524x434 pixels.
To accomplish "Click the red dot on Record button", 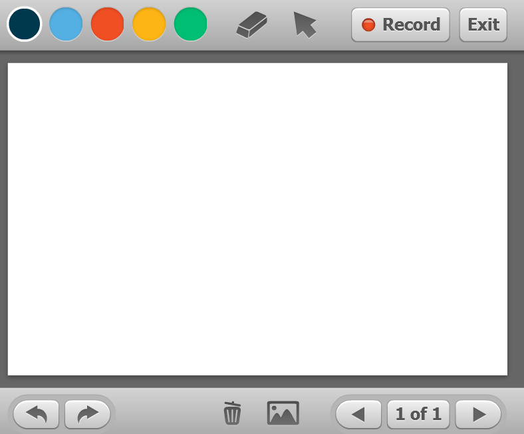I will pyautogui.click(x=368, y=25).
